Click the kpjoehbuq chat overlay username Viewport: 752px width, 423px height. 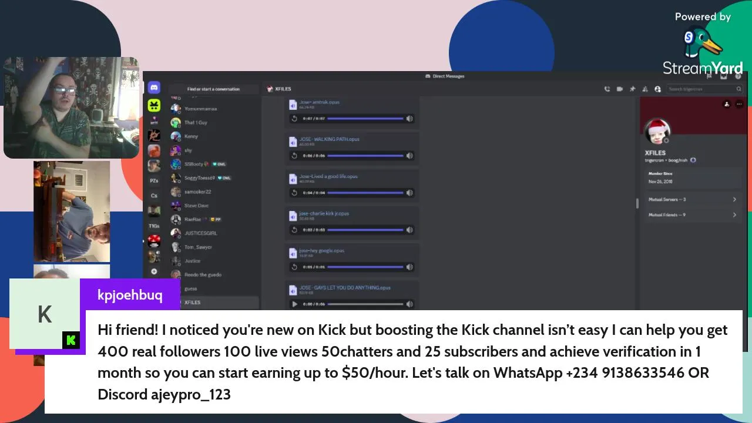130,295
